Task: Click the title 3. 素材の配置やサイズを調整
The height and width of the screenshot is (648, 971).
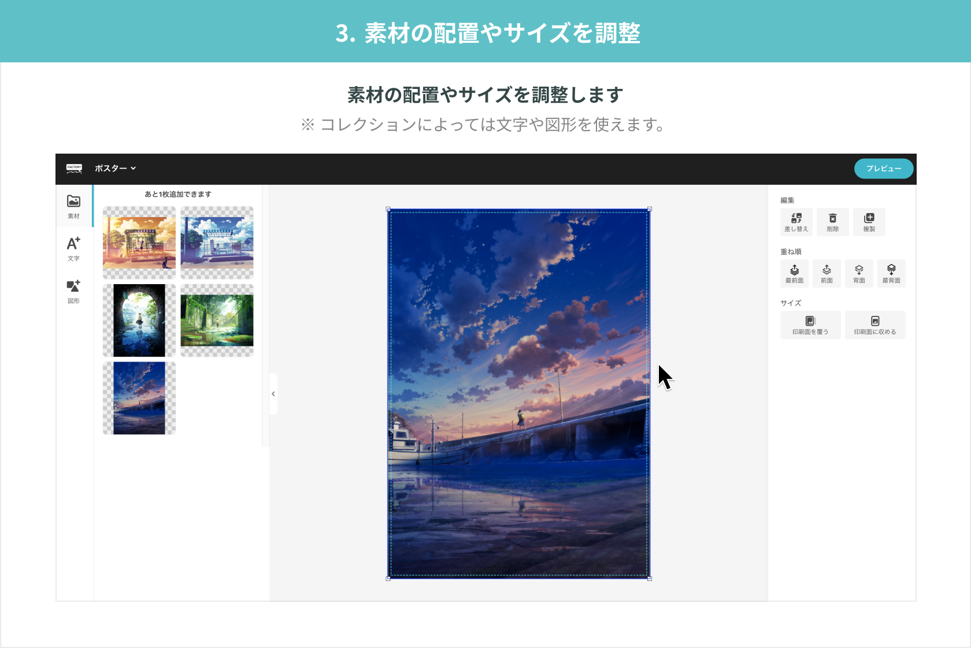Action: tap(488, 33)
